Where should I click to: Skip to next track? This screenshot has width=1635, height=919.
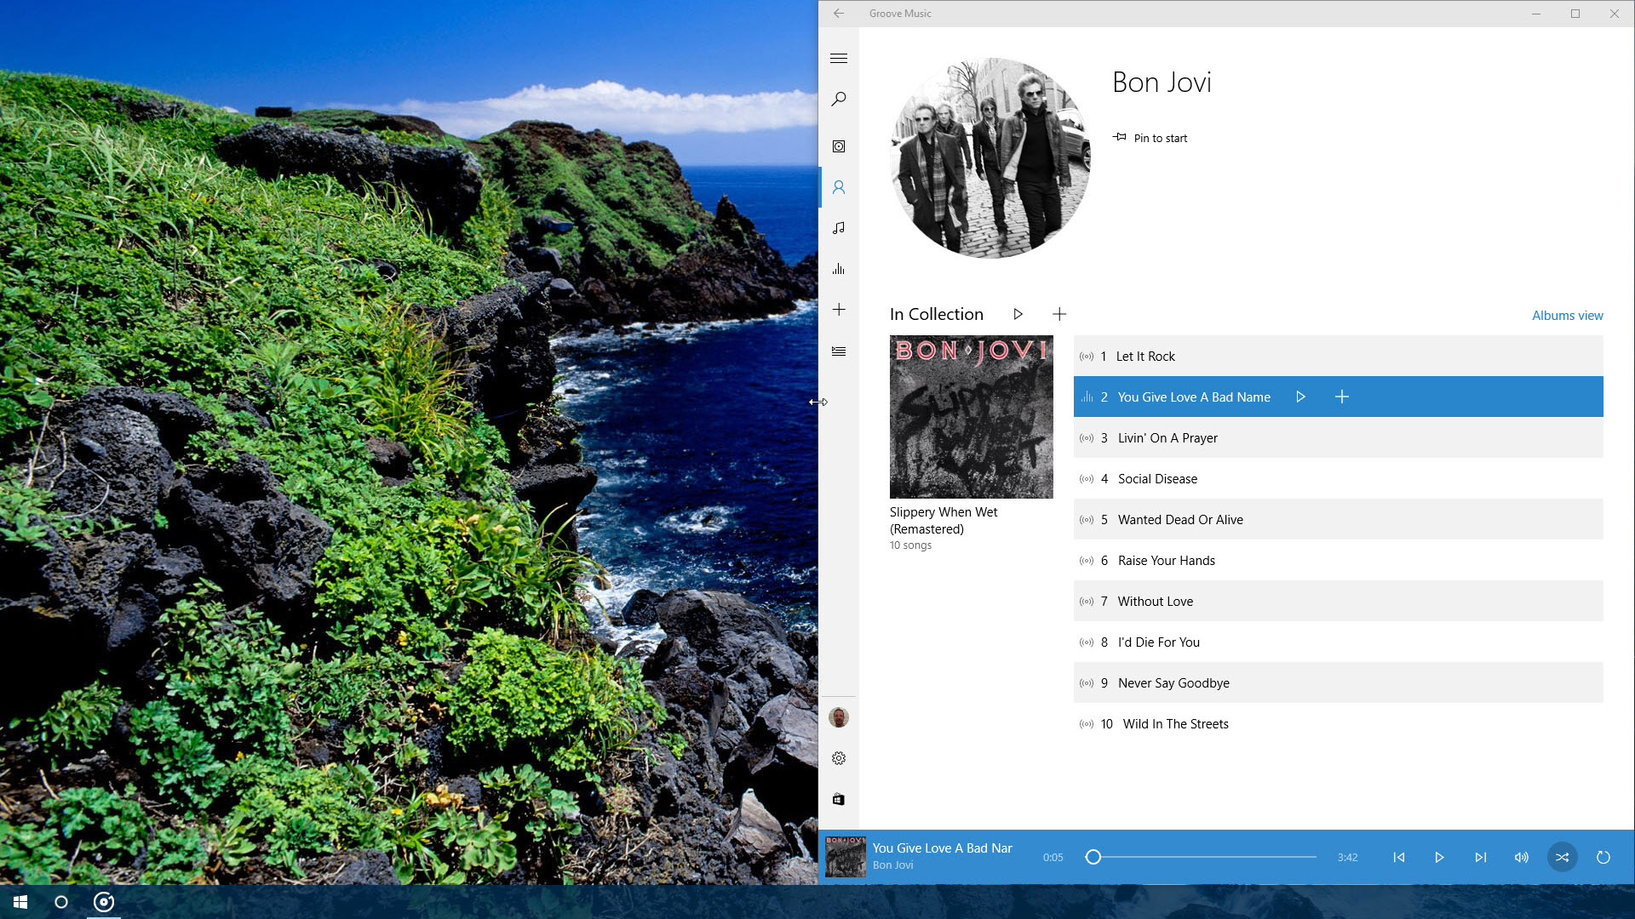(1480, 858)
